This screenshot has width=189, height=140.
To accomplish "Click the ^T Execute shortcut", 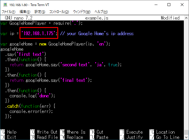I will [x=131, y=132].
